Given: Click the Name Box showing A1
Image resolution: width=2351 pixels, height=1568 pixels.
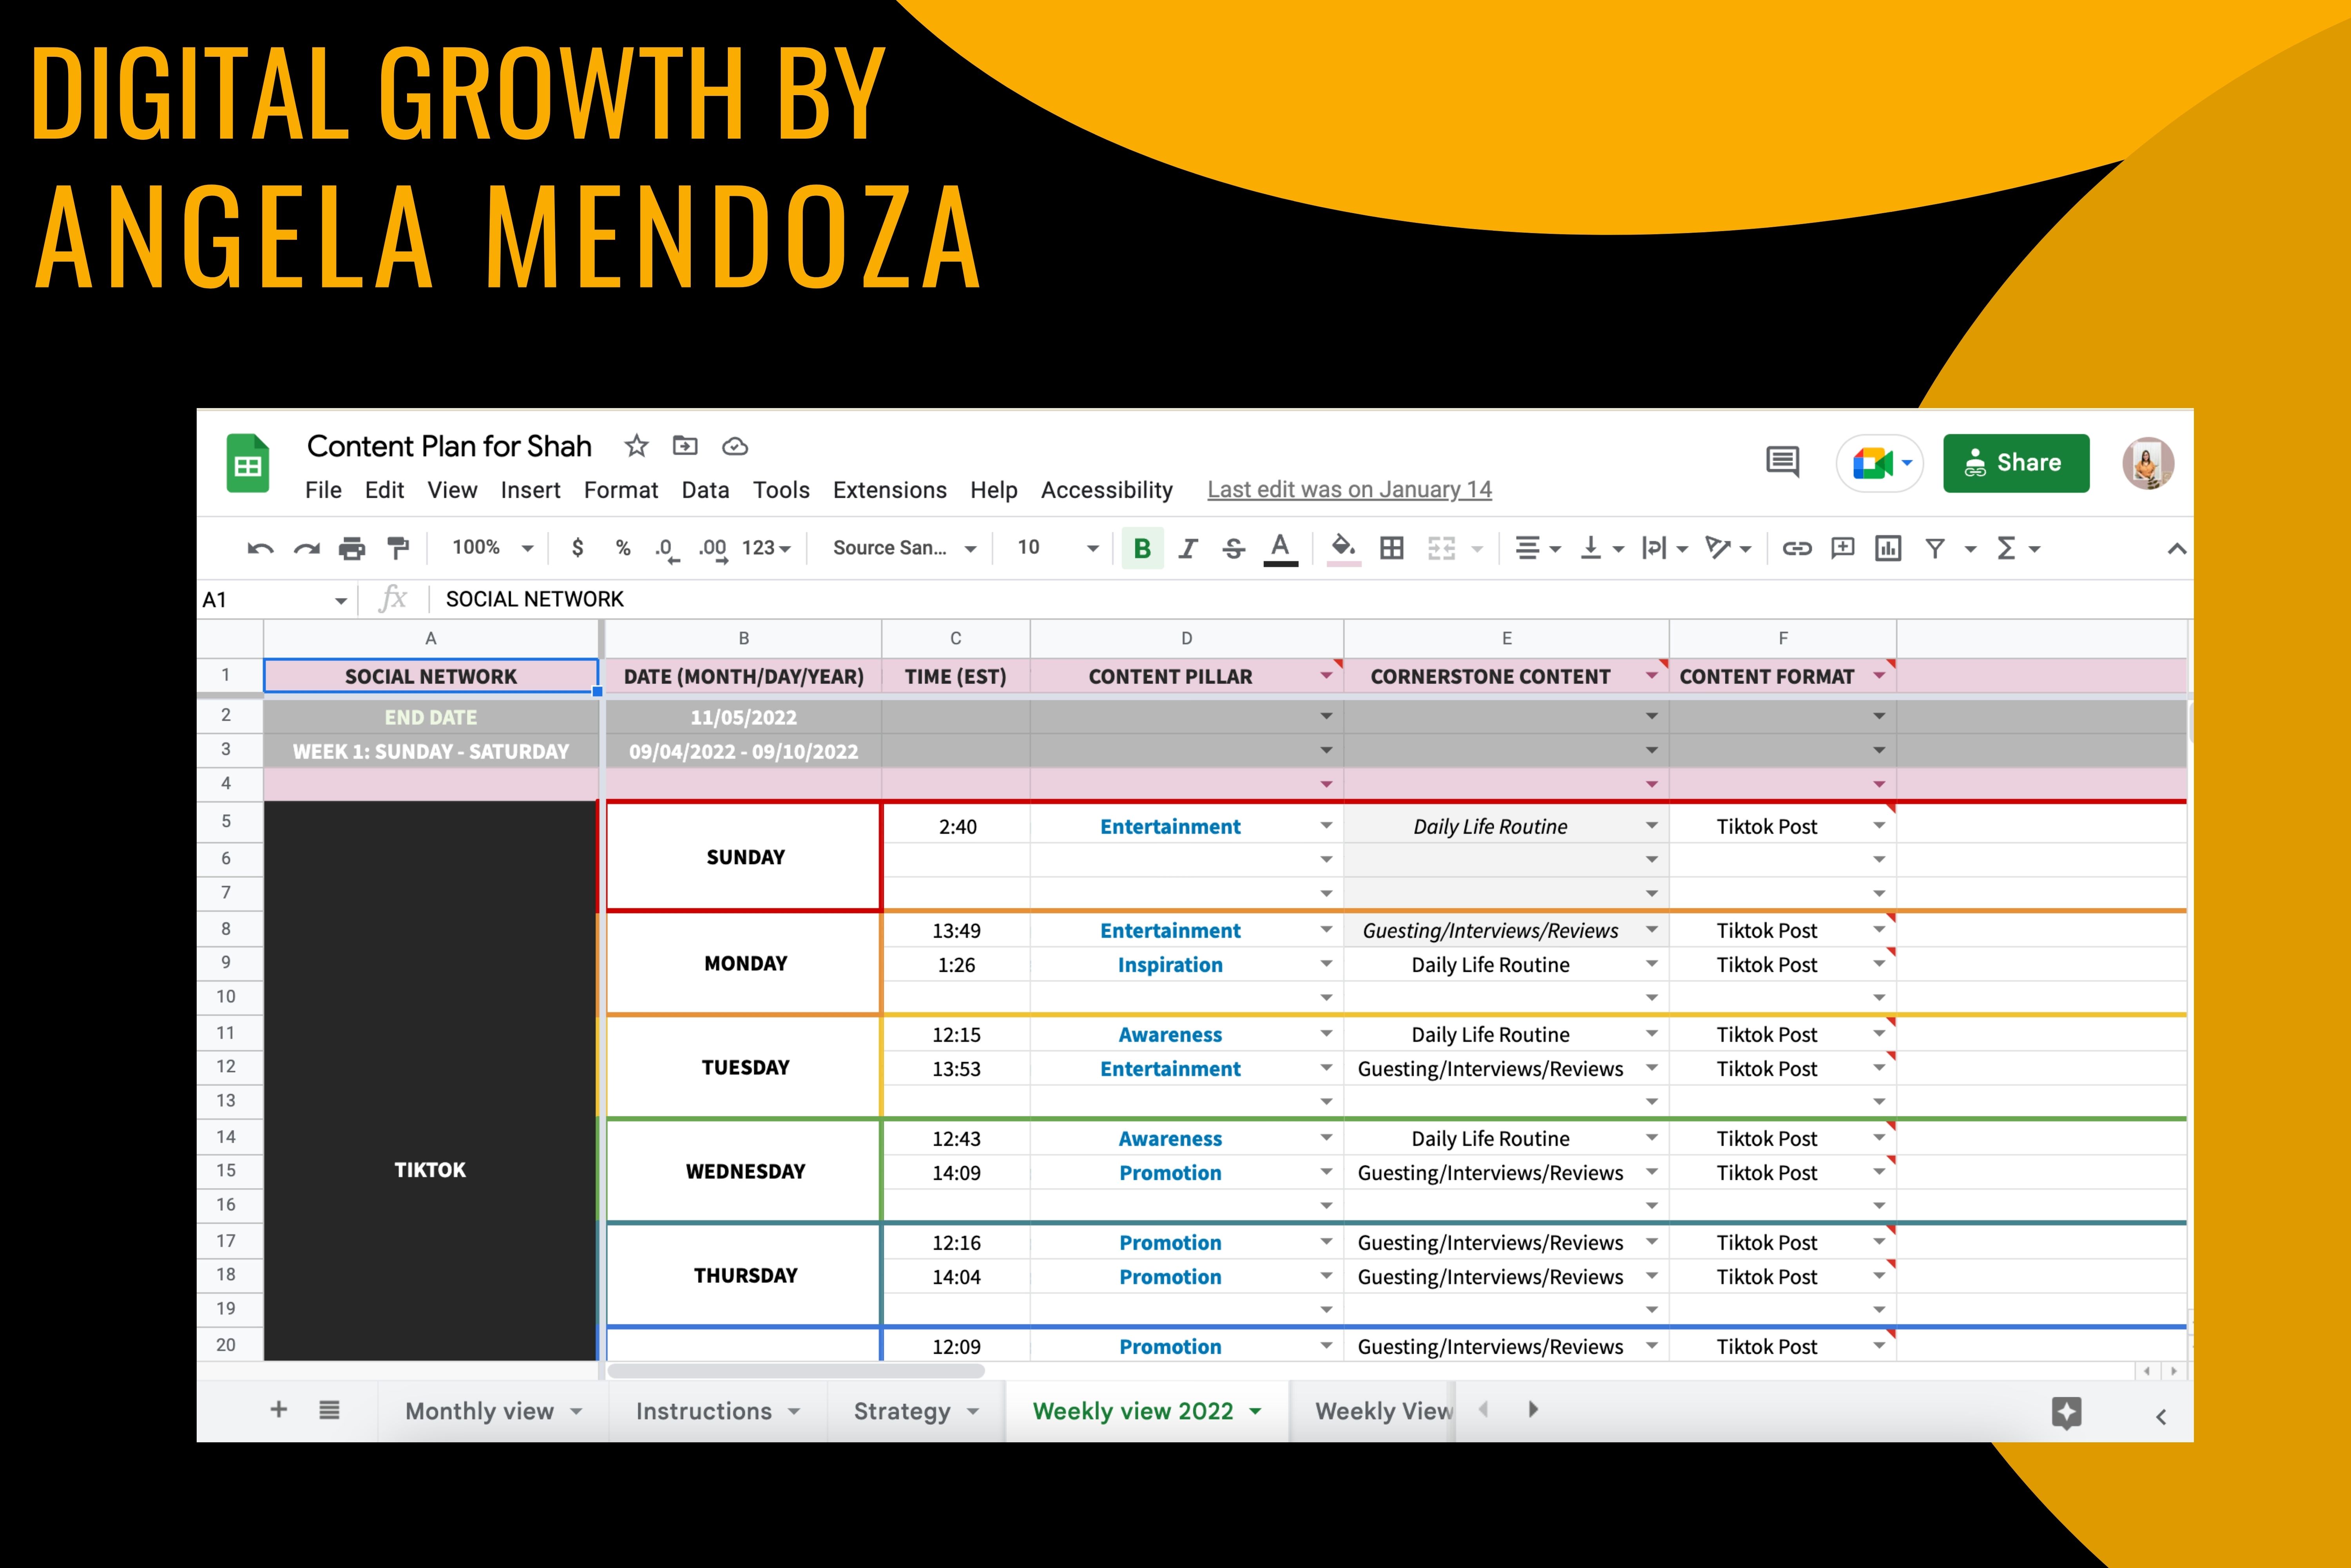Looking at the screenshot, I should click(275, 600).
